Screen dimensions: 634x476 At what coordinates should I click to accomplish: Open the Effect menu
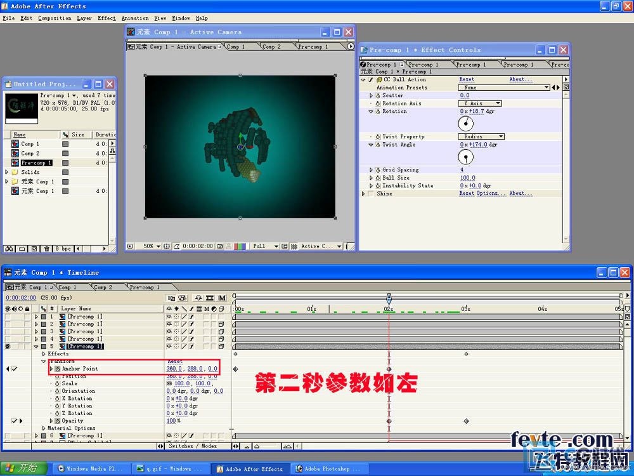click(107, 18)
